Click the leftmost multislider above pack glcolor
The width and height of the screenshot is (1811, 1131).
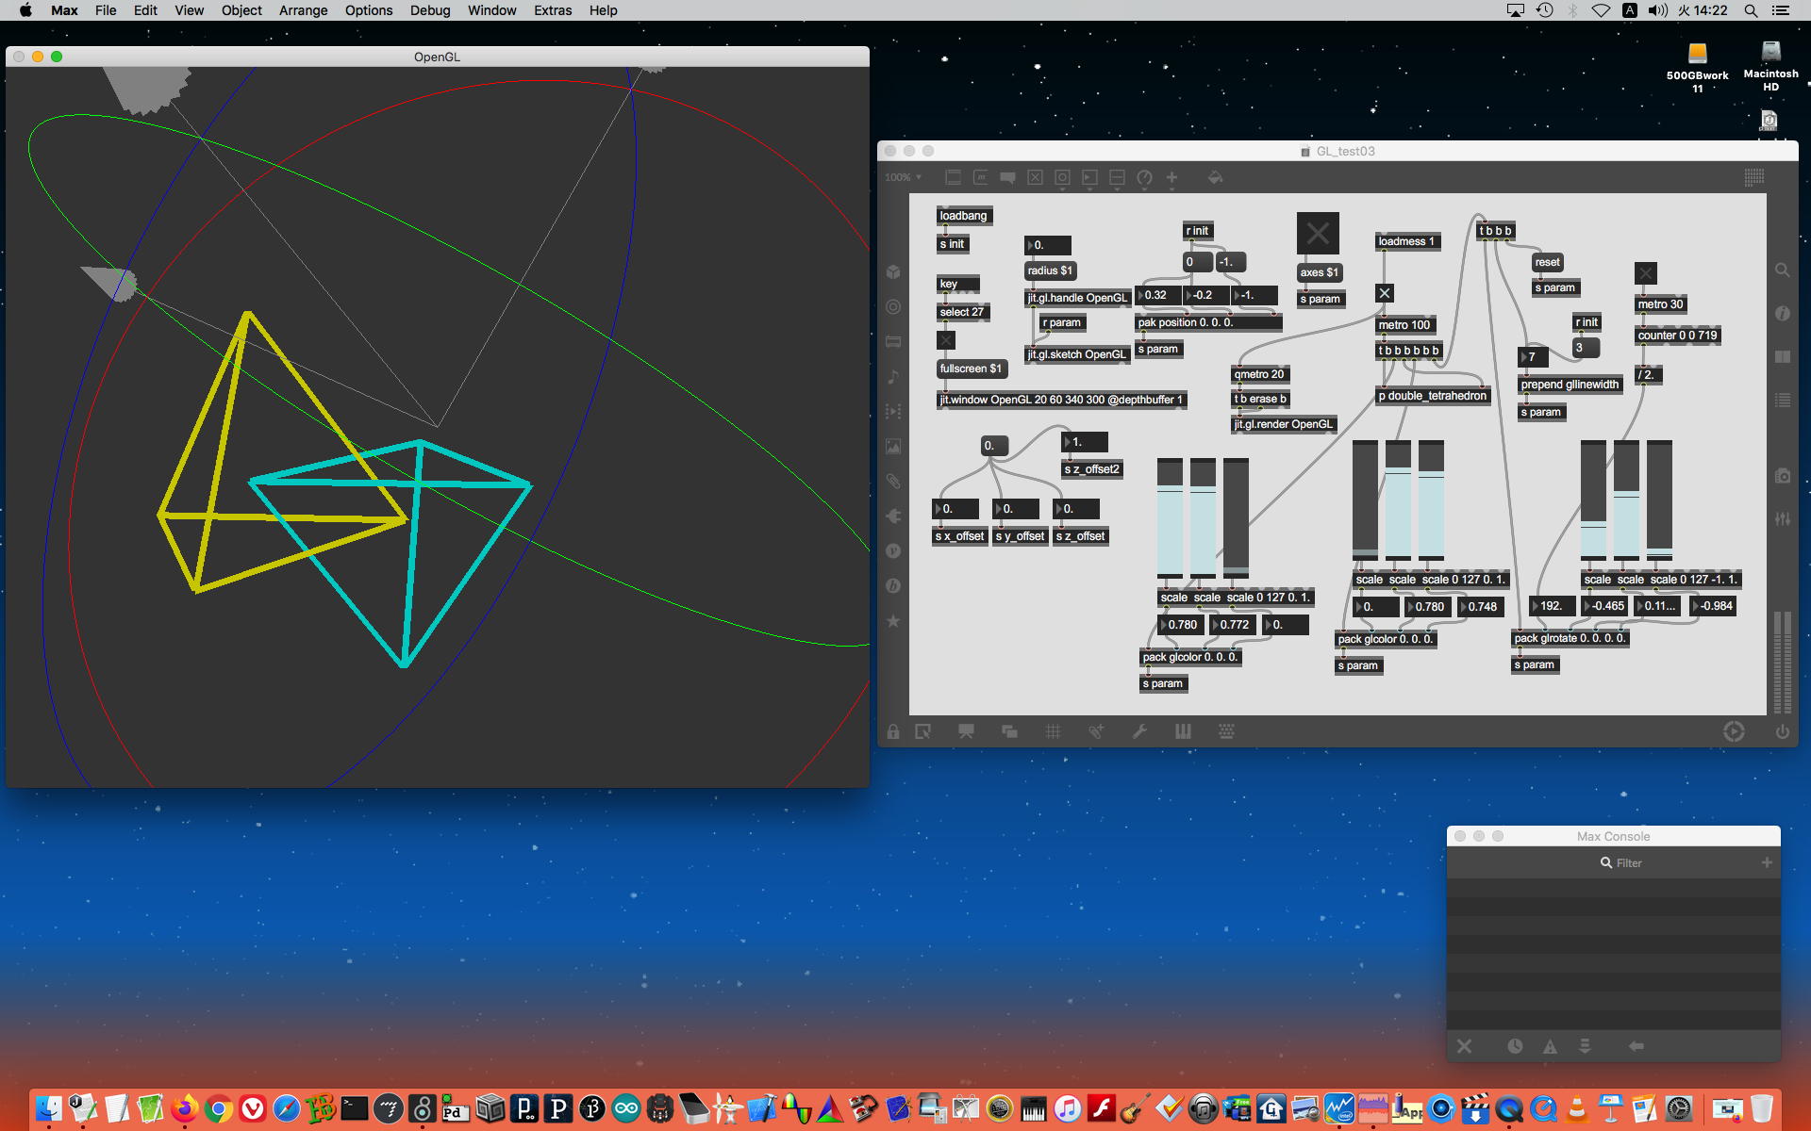[x=1170, y=518]
